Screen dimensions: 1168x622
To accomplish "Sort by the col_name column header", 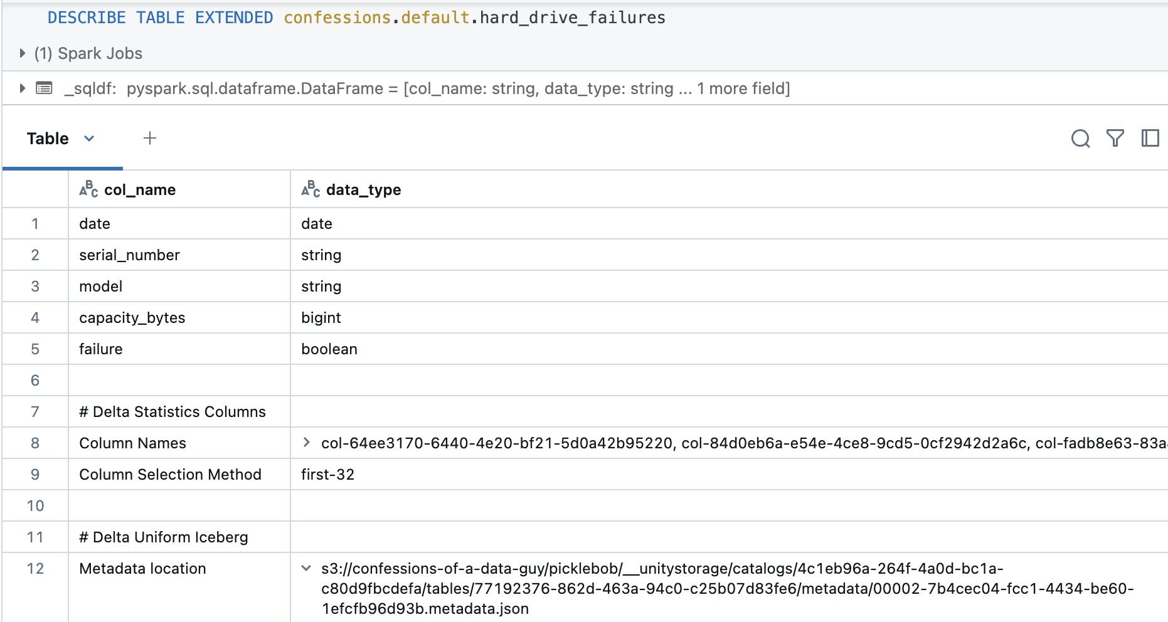I will [140, 190].
